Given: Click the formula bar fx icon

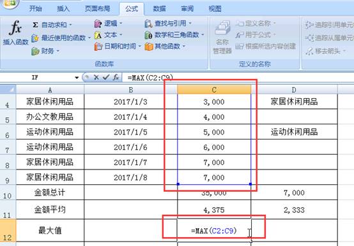Looking at the screenshot, I should [116, 77].
